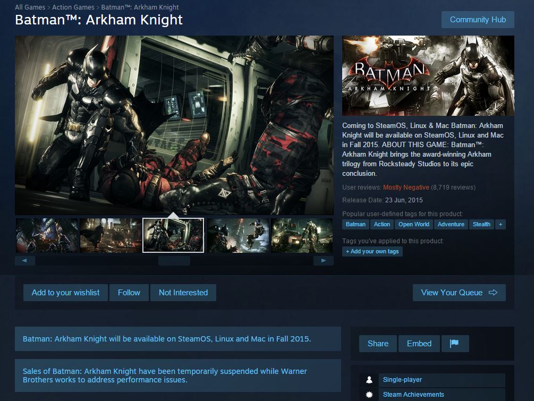This screenshot has width=534, height=401.
Task: Click the Release Date 23 Jun, 2015 text
Action: 383,200
